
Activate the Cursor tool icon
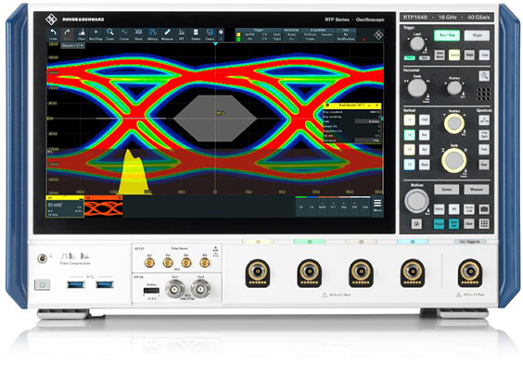(x=124, y=34)
